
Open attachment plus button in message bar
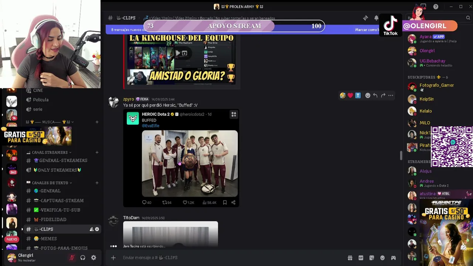113,258
